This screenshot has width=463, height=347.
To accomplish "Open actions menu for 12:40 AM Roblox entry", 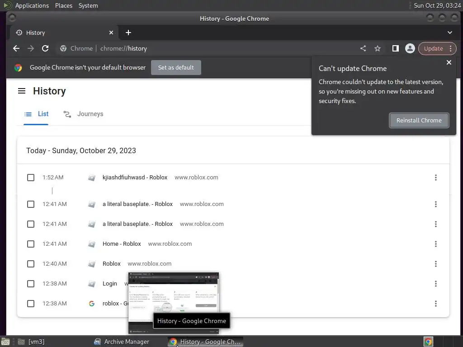I will pyautogui.click(x=435, y=264).
